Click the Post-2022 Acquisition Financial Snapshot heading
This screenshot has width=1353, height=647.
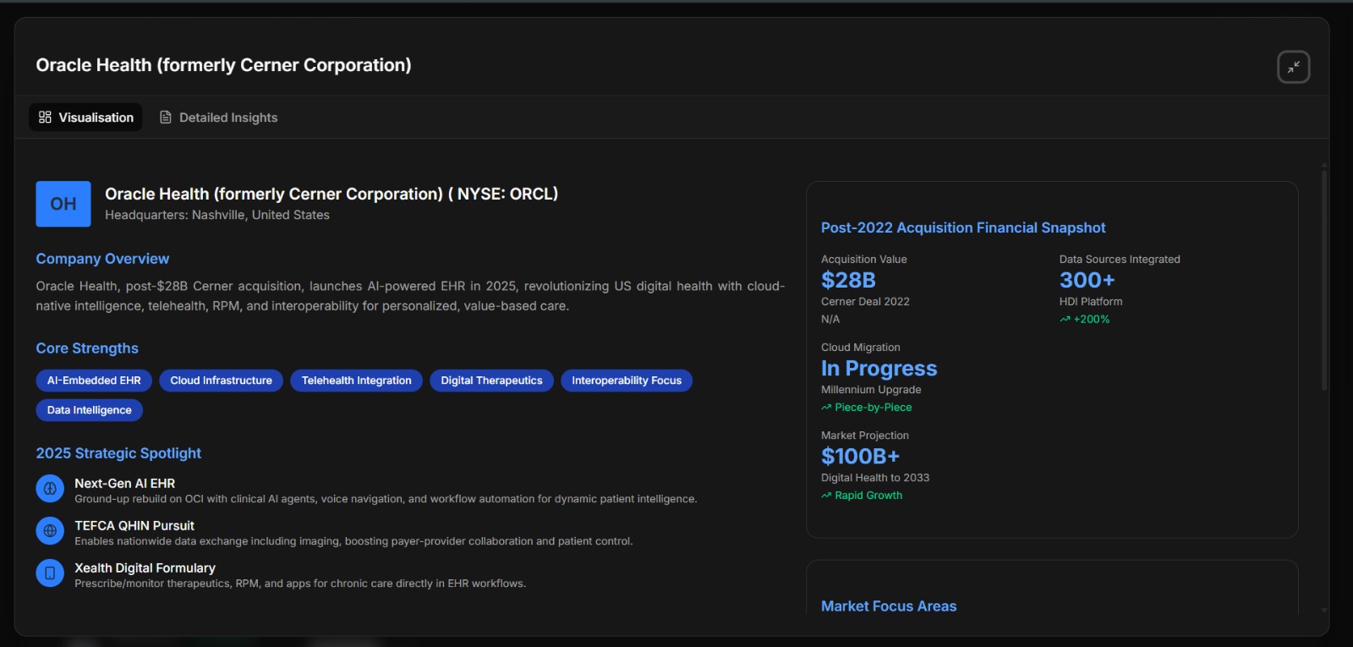tap(963, 228)
